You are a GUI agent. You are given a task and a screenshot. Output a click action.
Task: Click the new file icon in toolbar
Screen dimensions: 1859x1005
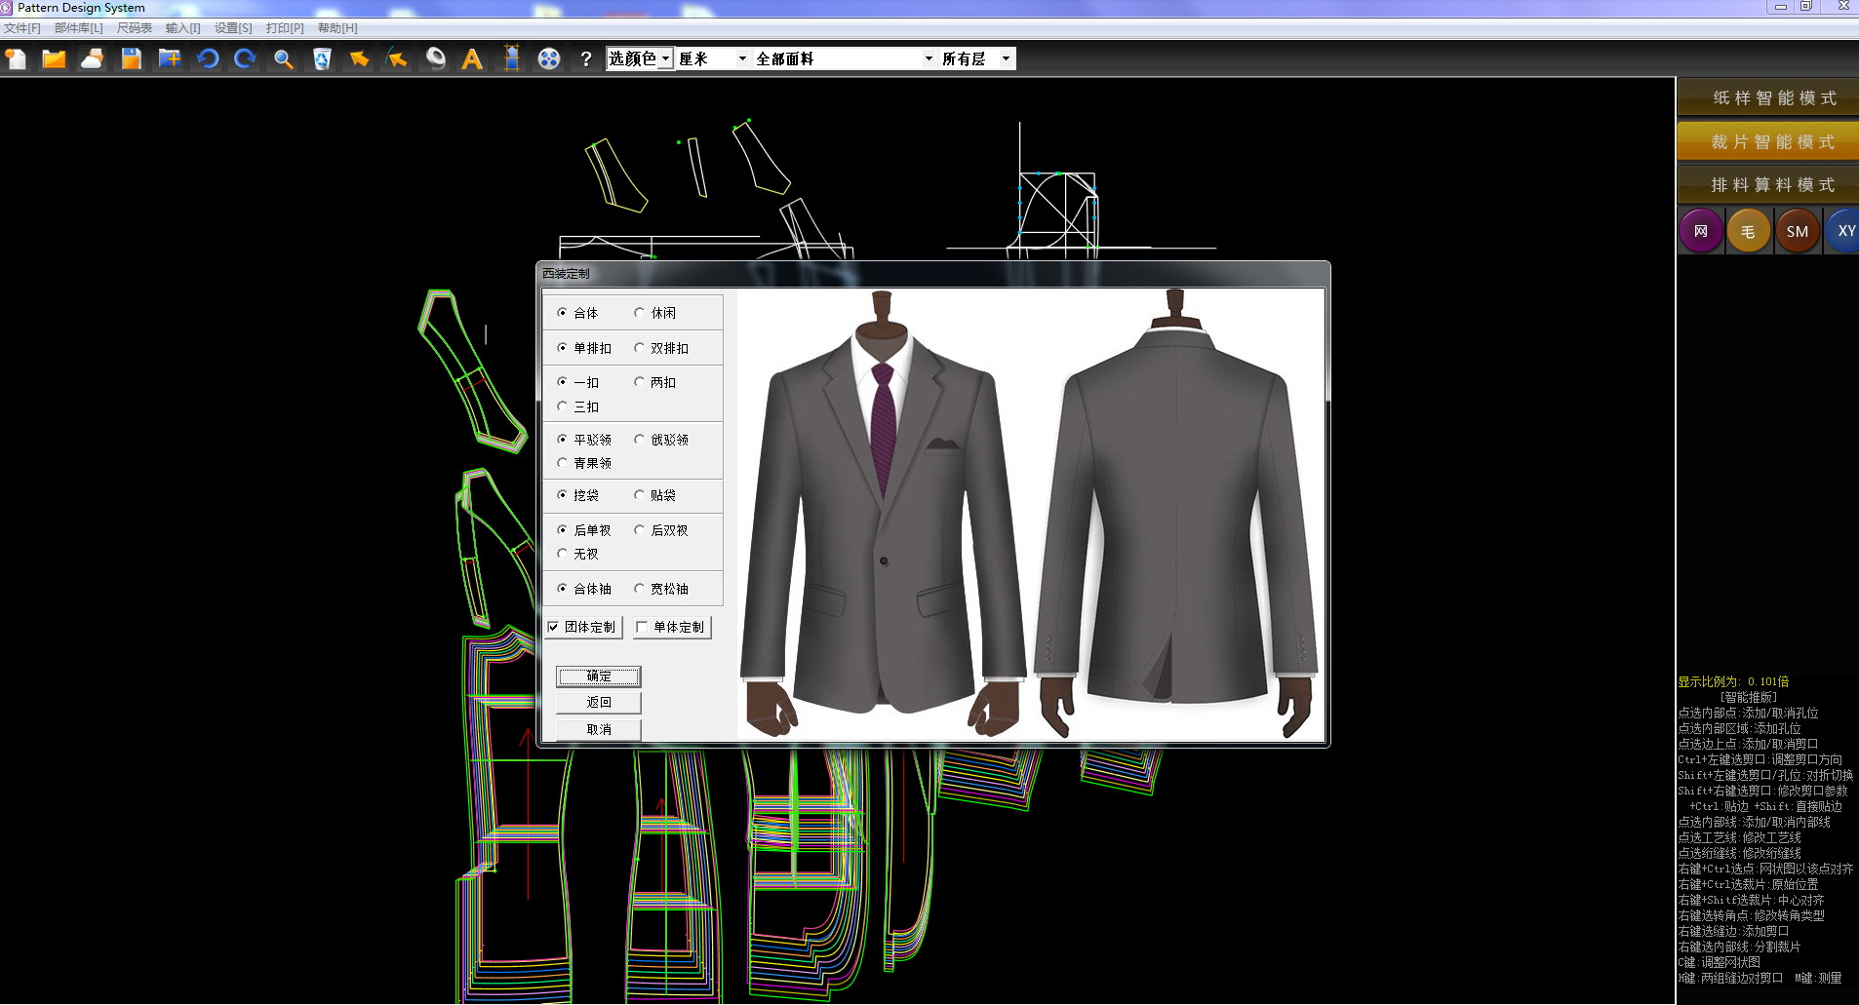coord(17,59)
